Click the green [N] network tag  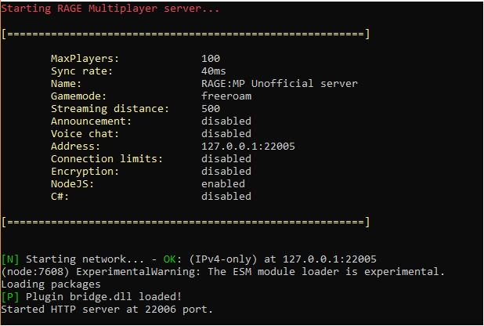pyautogui.click(x=10, y=259)
